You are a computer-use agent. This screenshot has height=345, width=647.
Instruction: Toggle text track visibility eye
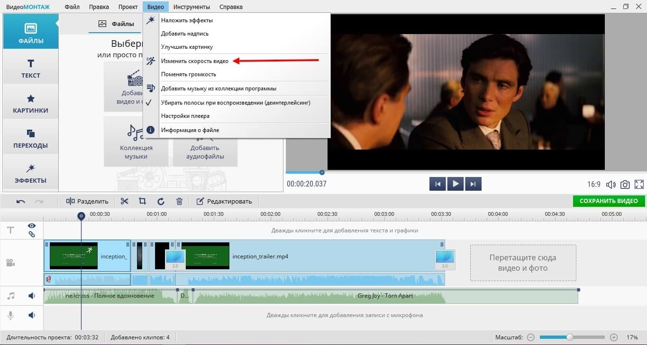[32, 226]
